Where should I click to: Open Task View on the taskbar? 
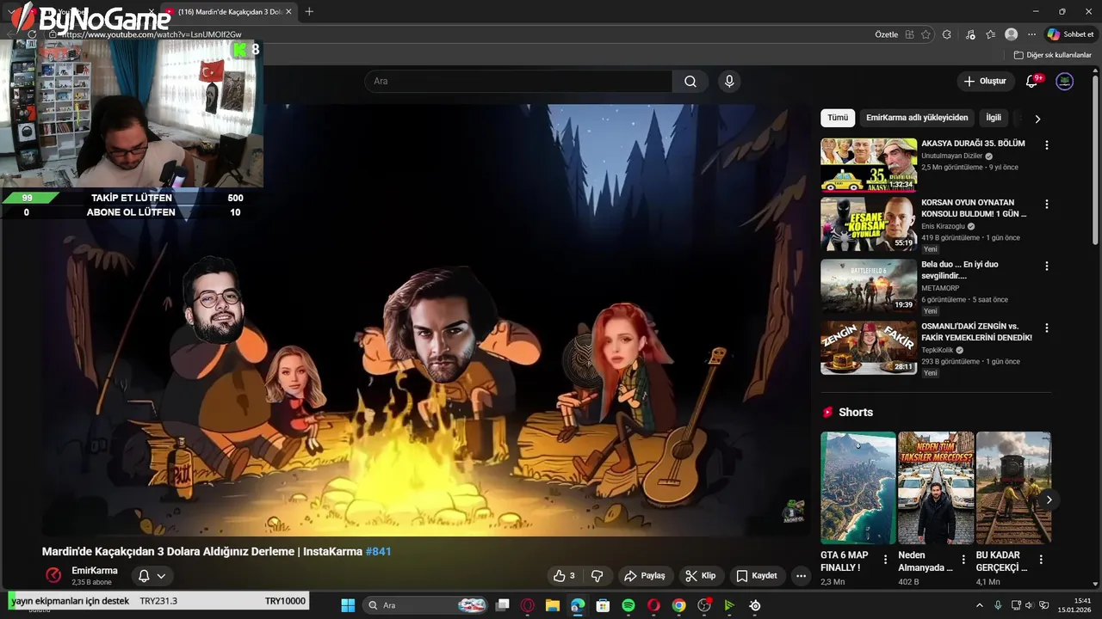(x=503, y=605)
